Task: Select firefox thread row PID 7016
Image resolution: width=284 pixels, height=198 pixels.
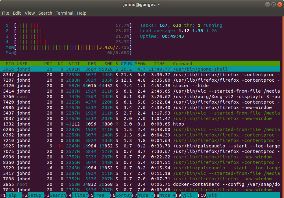Action: click(x=140, y=190)
